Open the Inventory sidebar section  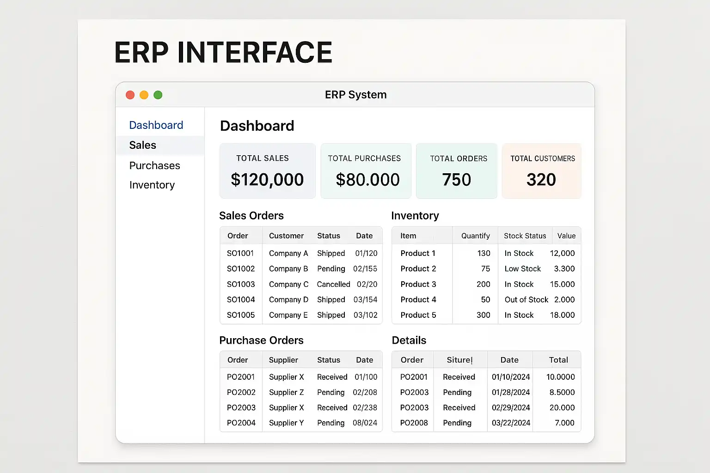click(152, 185)
